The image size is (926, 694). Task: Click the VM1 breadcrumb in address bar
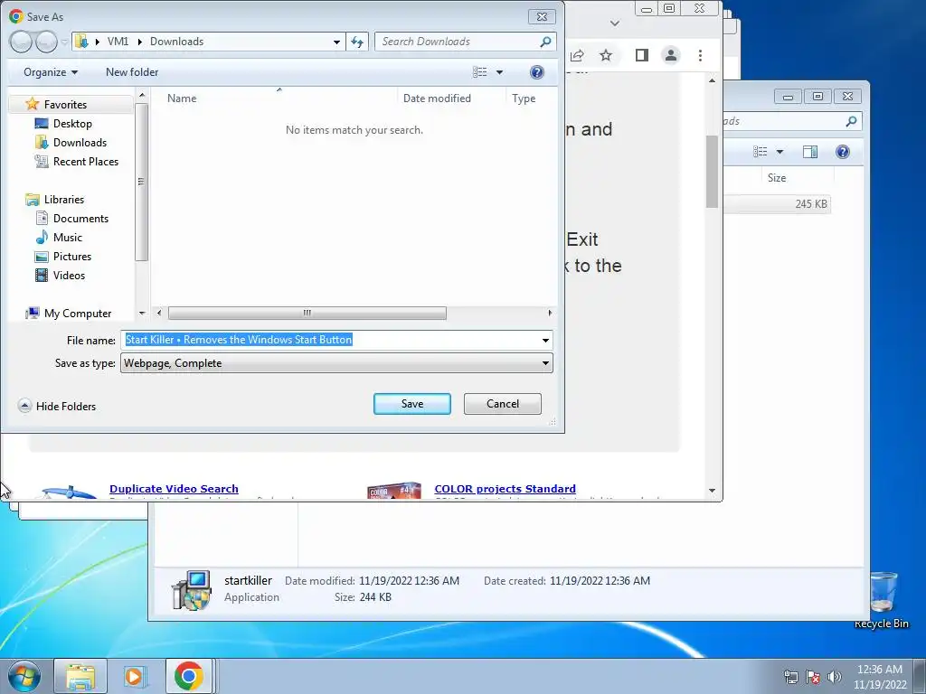118,42
